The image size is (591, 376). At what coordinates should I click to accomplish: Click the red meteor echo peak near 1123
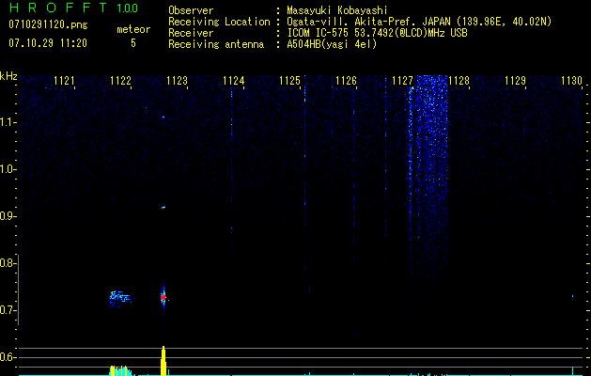tap(163, 298)
